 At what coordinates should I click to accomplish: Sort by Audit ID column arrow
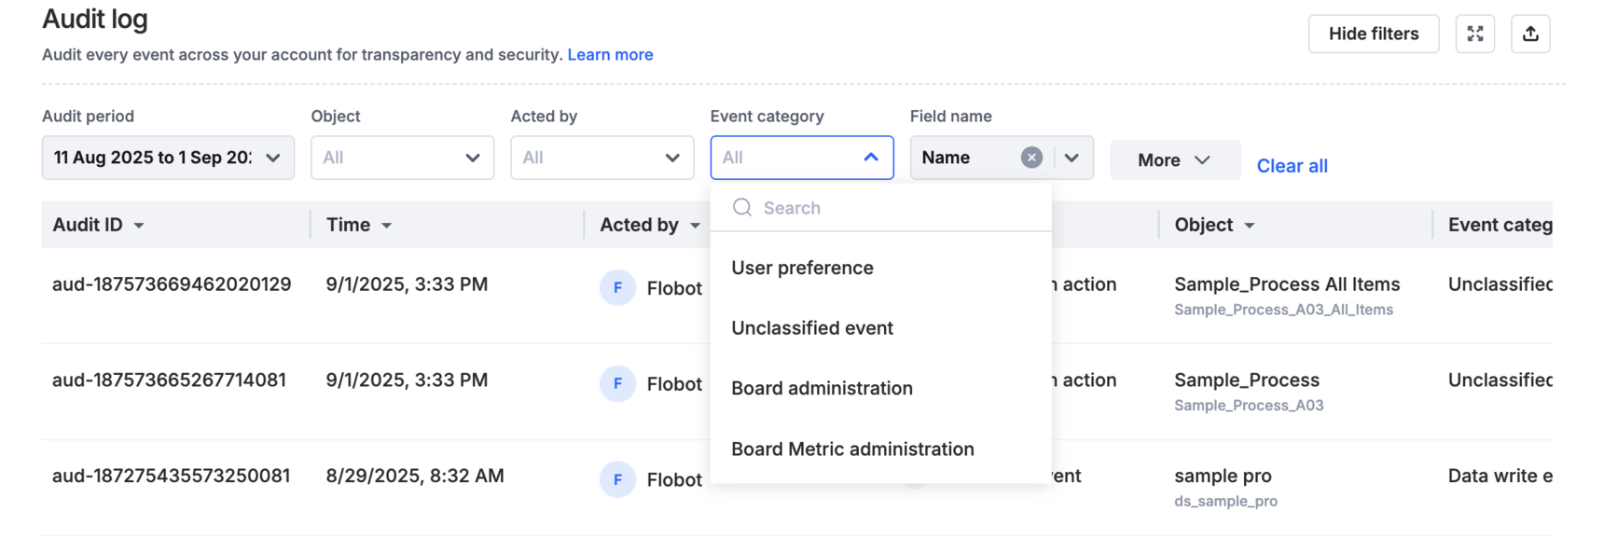(x=139, y=226)
